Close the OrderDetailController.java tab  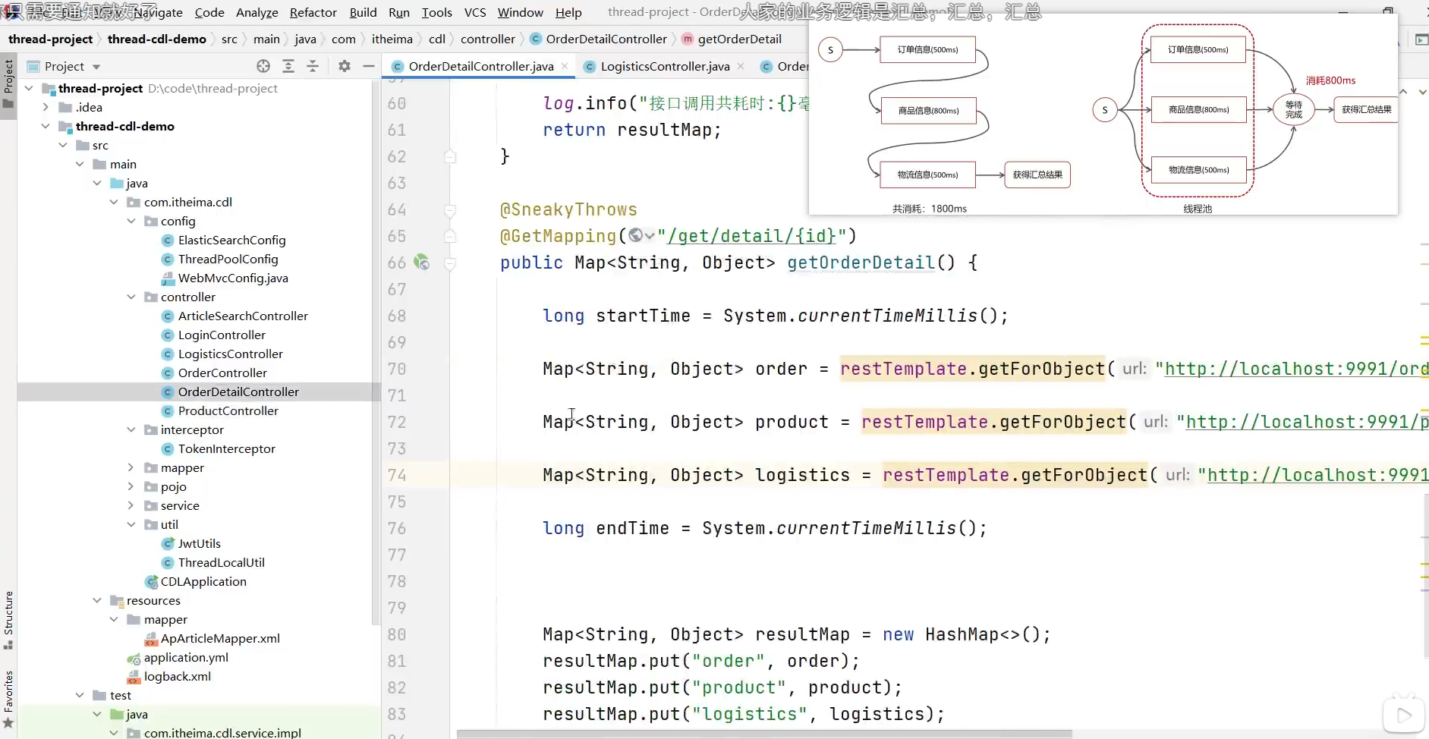(565, 66)
